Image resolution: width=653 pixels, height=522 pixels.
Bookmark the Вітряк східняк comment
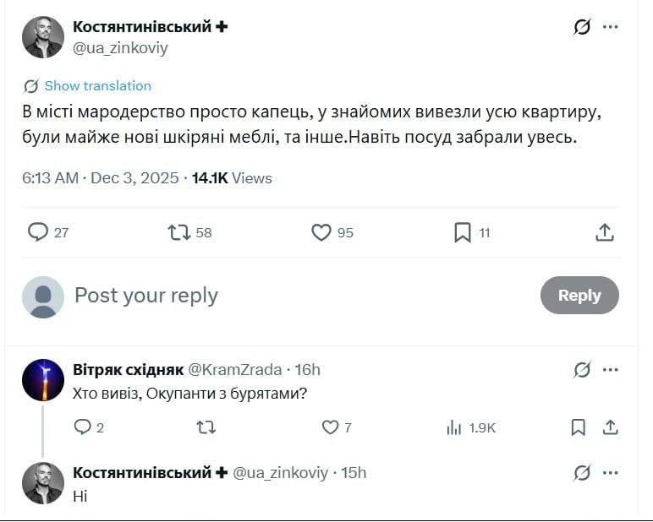click(x=579, y=427)
